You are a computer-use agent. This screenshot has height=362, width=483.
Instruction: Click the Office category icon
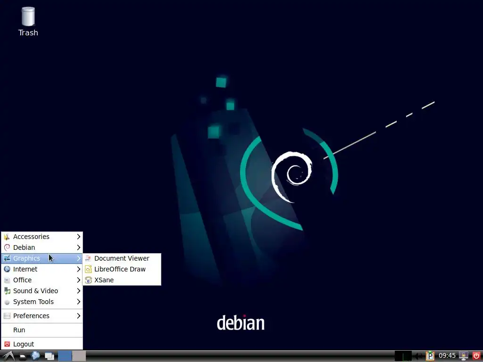(x=7, y=280)
